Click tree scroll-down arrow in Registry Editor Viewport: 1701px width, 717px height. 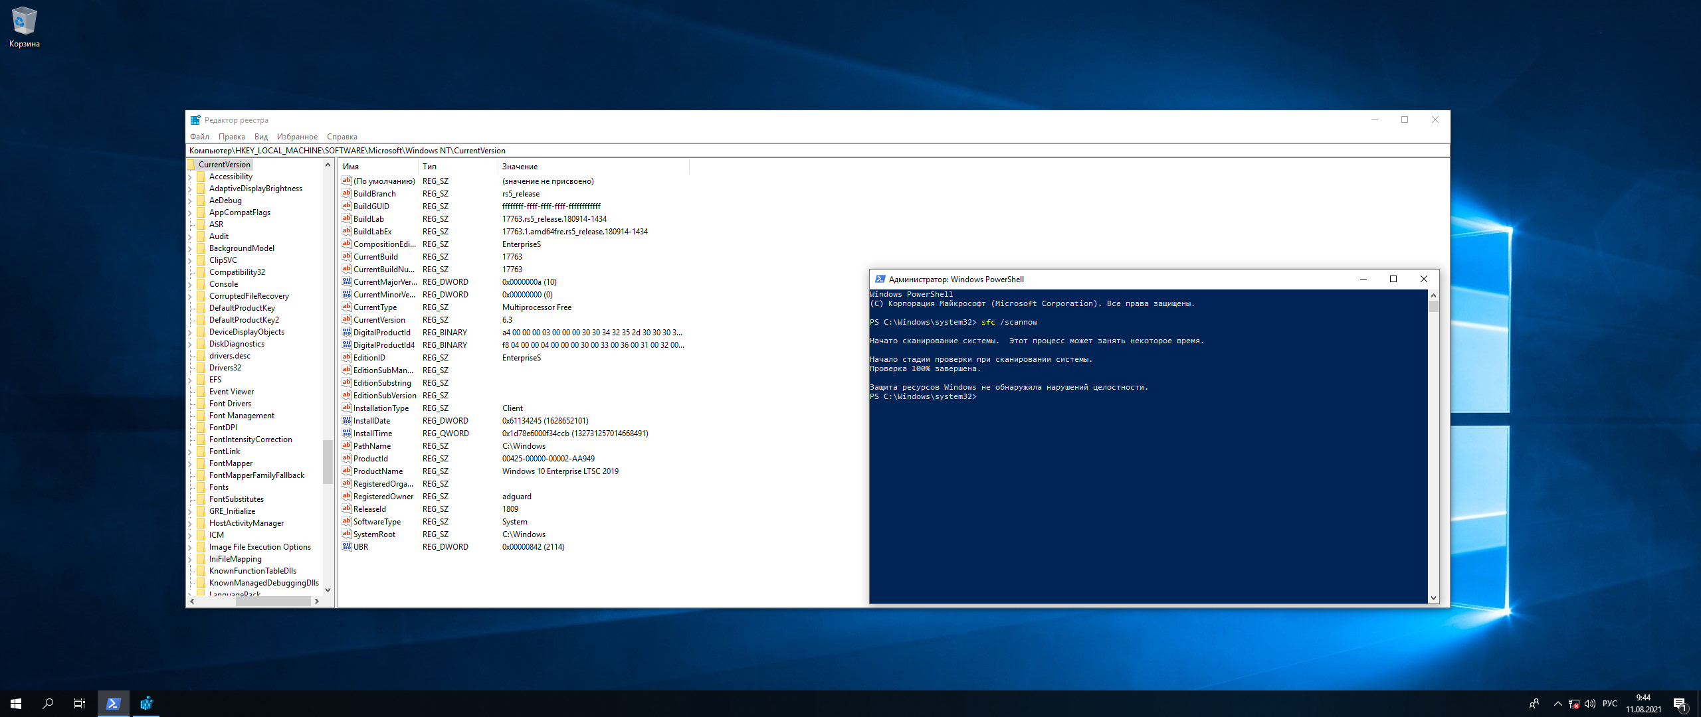tap(328, 590)
